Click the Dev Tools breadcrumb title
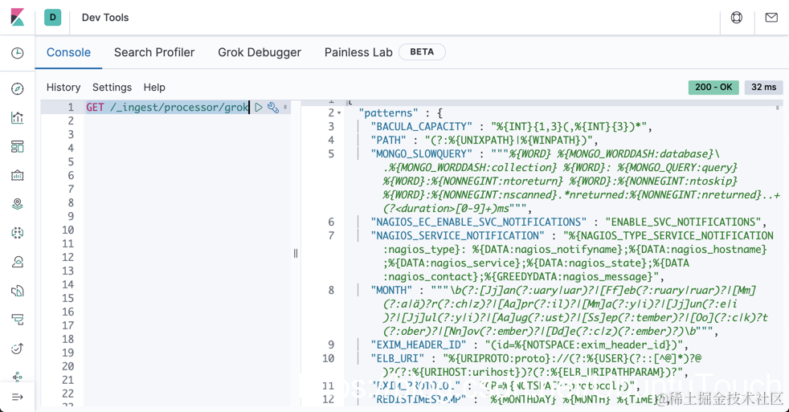The width and height of the screenshot is (789, 412). tap(105, 18)
